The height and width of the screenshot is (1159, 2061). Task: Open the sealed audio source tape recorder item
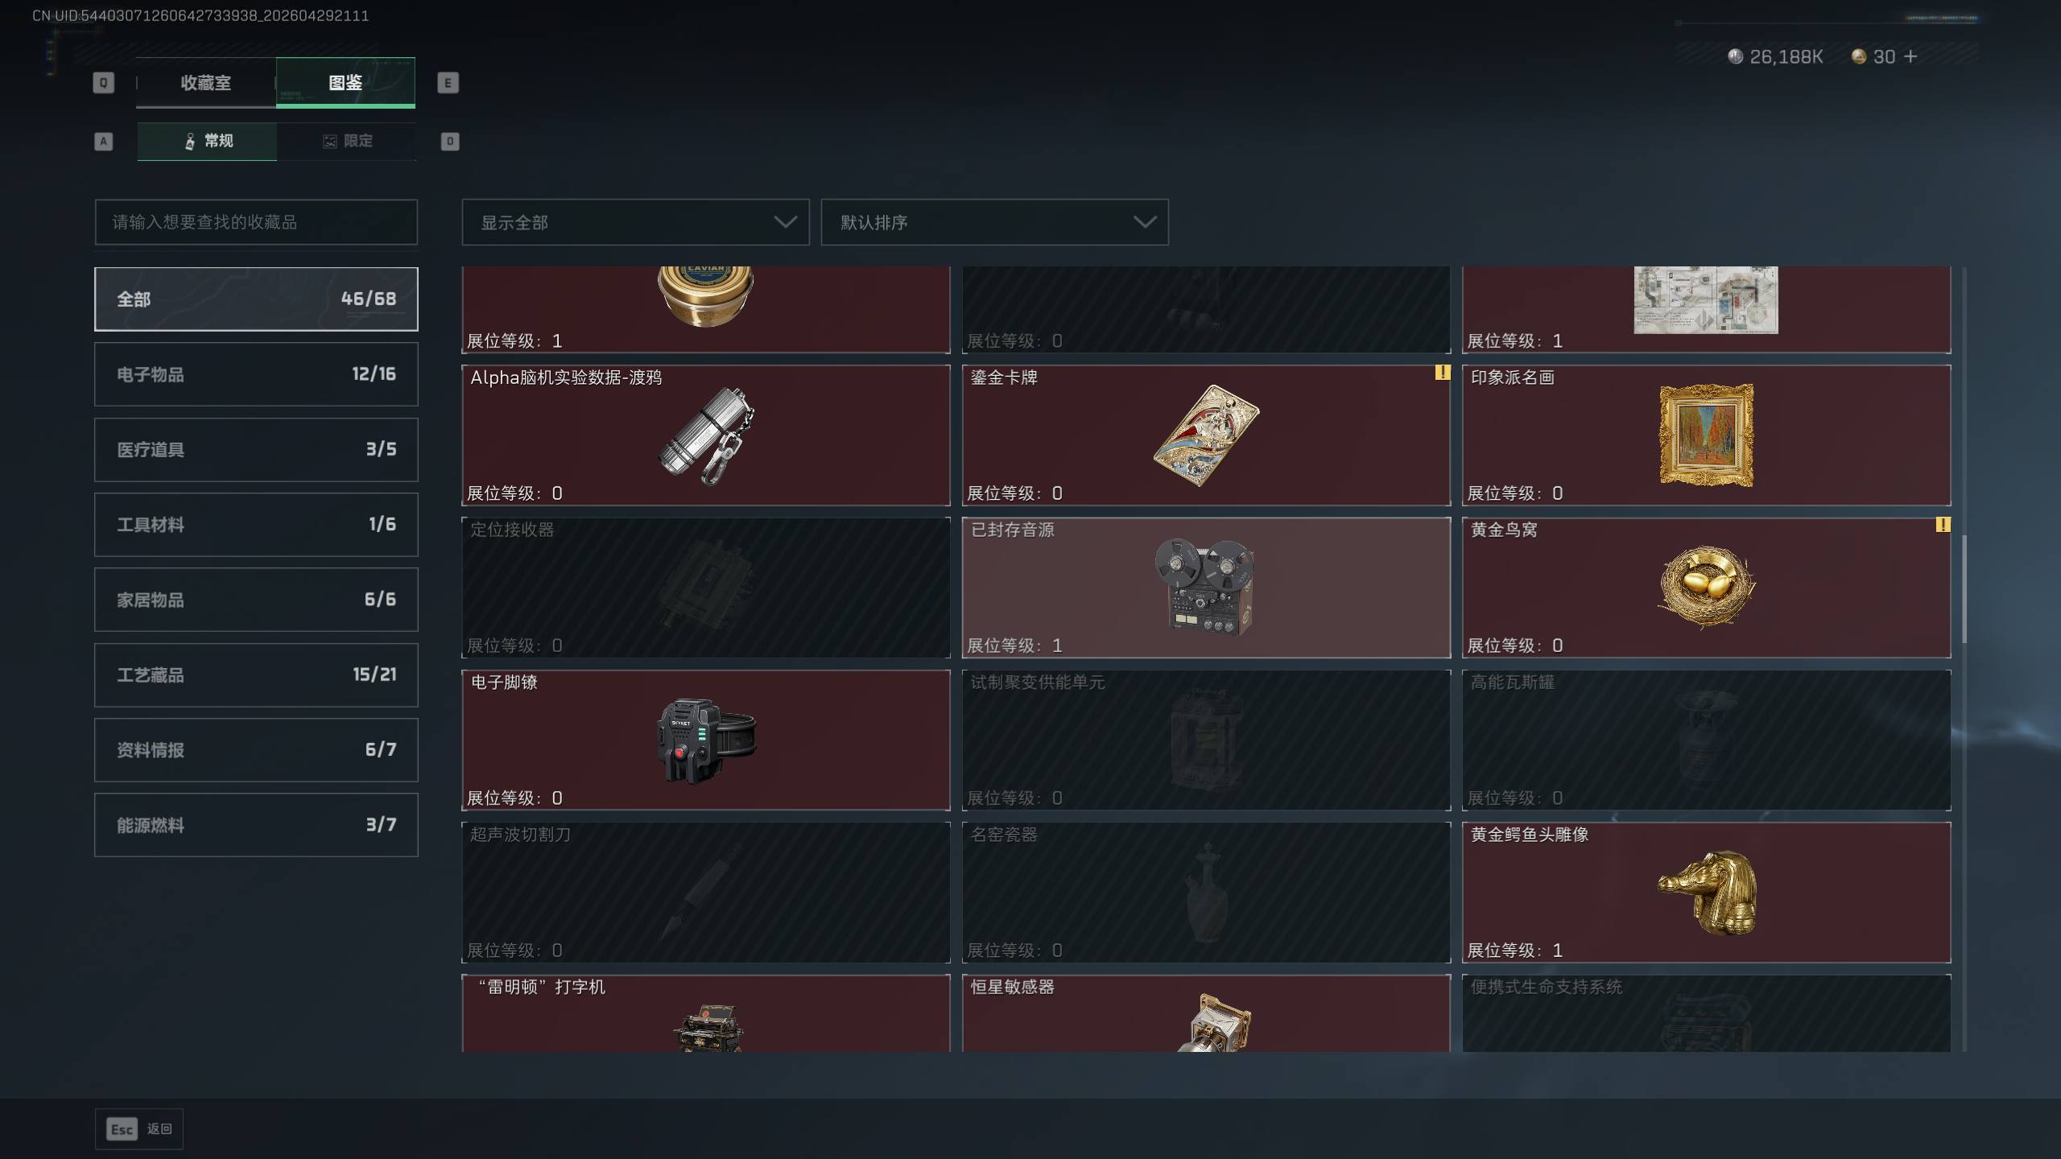pyautogui.click(x=1206, y=588)
